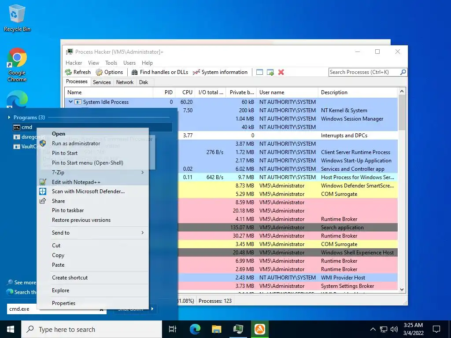This screenshot has width=451, height=338.
Task: Open the Help menu
Action: [x=147, y=62]
